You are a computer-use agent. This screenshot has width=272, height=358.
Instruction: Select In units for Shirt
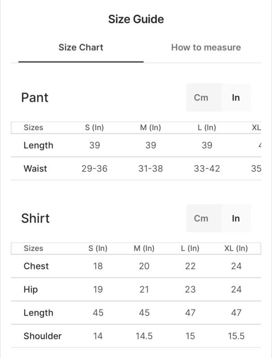click(x=236, y=218)
